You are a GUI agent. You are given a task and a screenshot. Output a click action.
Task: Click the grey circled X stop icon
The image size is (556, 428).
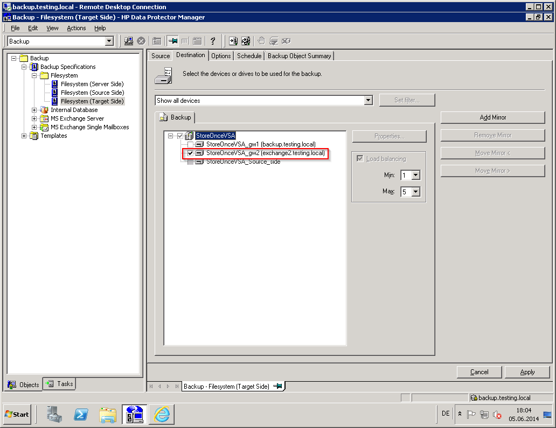coord(141,41)
